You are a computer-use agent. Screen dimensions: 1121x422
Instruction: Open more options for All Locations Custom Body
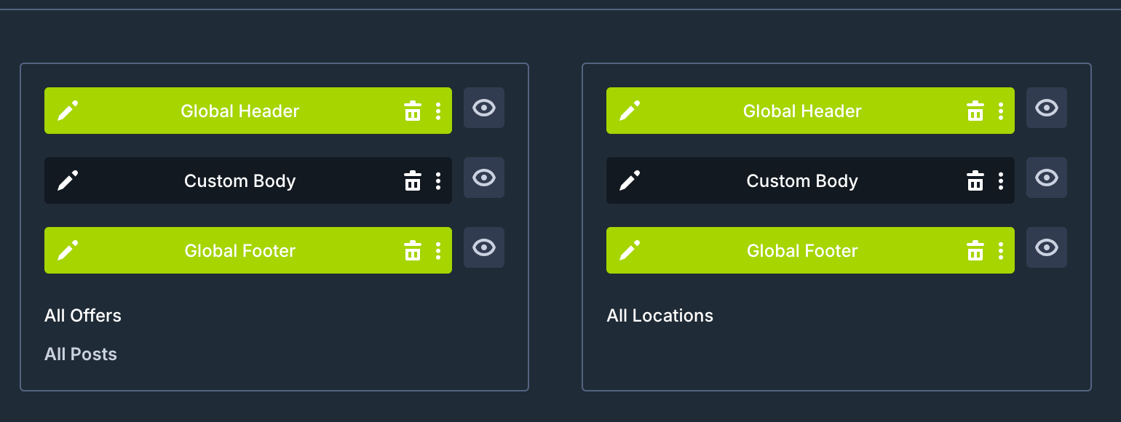[1000, 180]
